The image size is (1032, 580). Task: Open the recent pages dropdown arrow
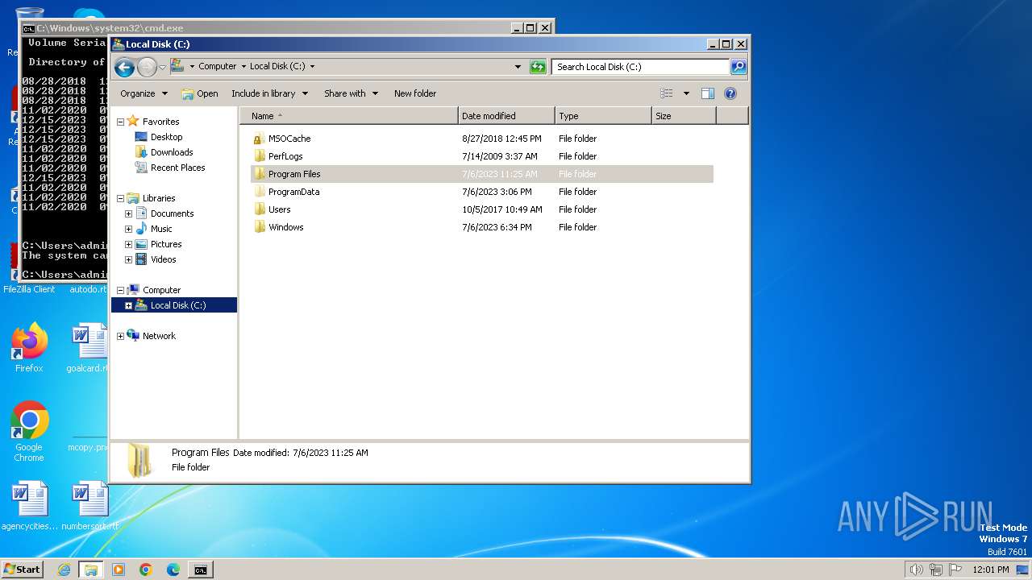[162, 67]
